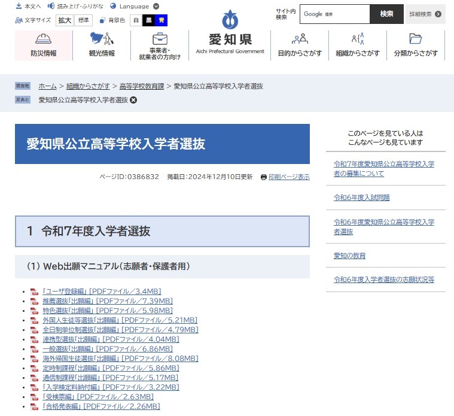
Task: Open 推薦選抜「出願編」 PDF link
Action: pos(108,301)
